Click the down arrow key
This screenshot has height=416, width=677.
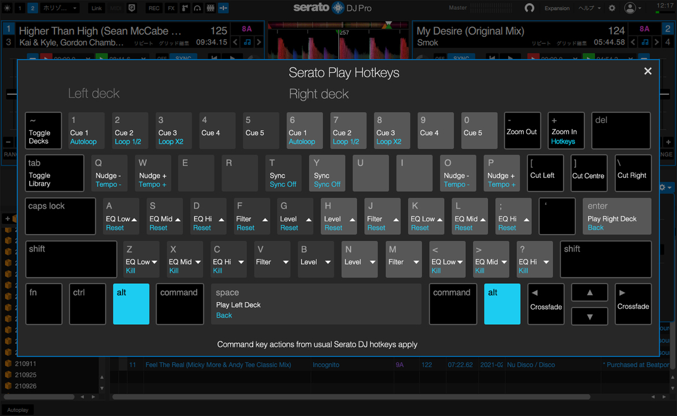[x=589, y=316]
